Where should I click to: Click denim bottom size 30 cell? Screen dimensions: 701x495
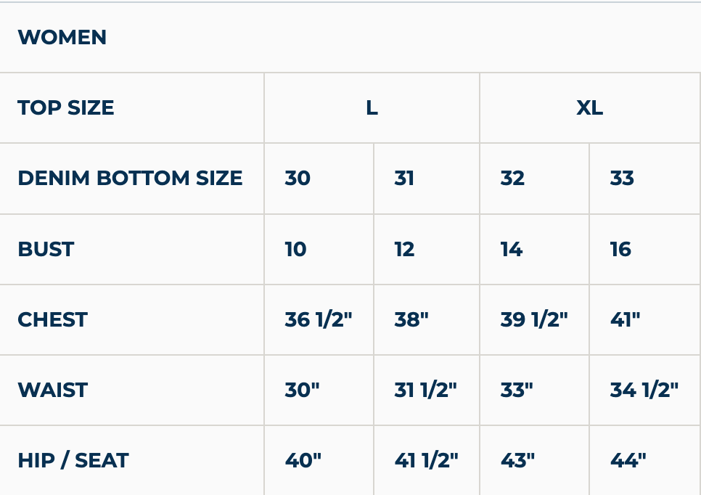[x=298, y=179]
